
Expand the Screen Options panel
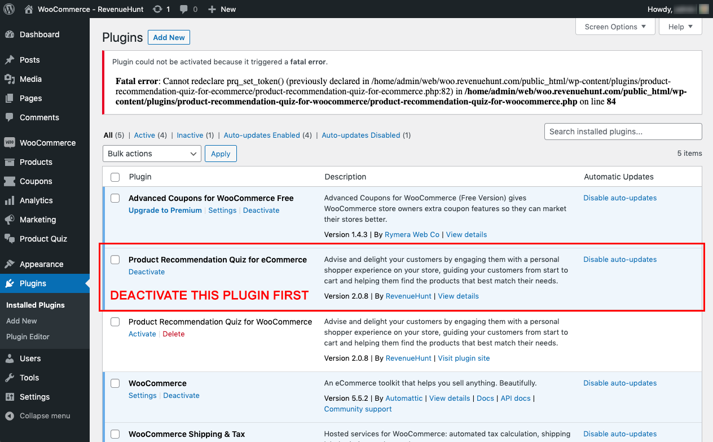point(615,27)
